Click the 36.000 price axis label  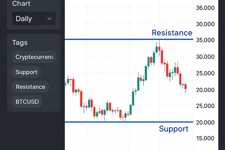205,8
